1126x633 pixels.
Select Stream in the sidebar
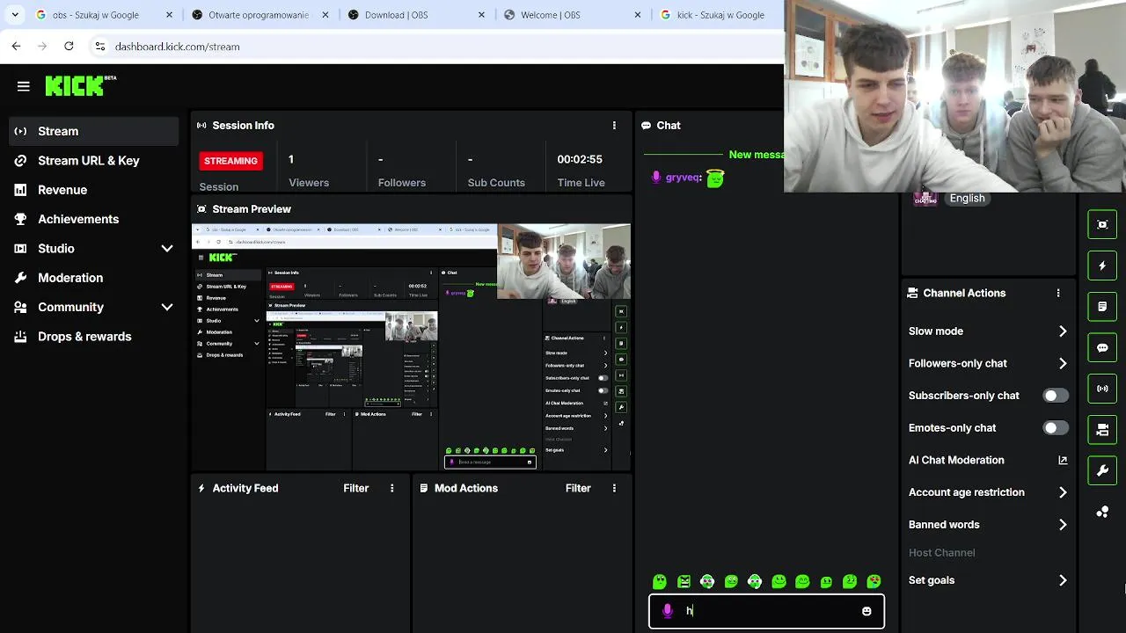94,131
